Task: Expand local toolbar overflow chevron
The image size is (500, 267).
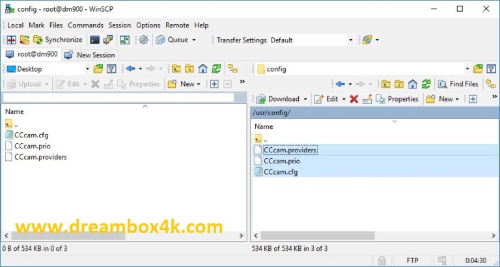Action: click(242, 81)
